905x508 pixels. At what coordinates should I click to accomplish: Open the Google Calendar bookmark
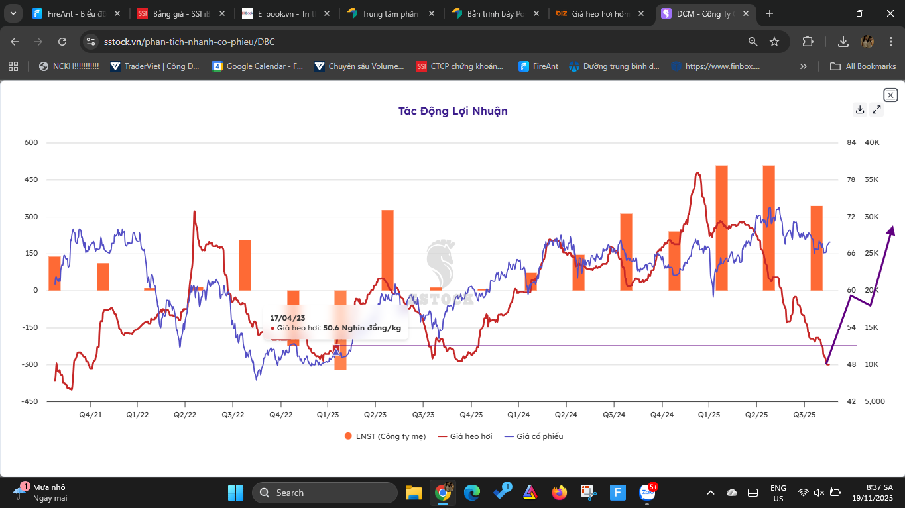click(258, 66)
